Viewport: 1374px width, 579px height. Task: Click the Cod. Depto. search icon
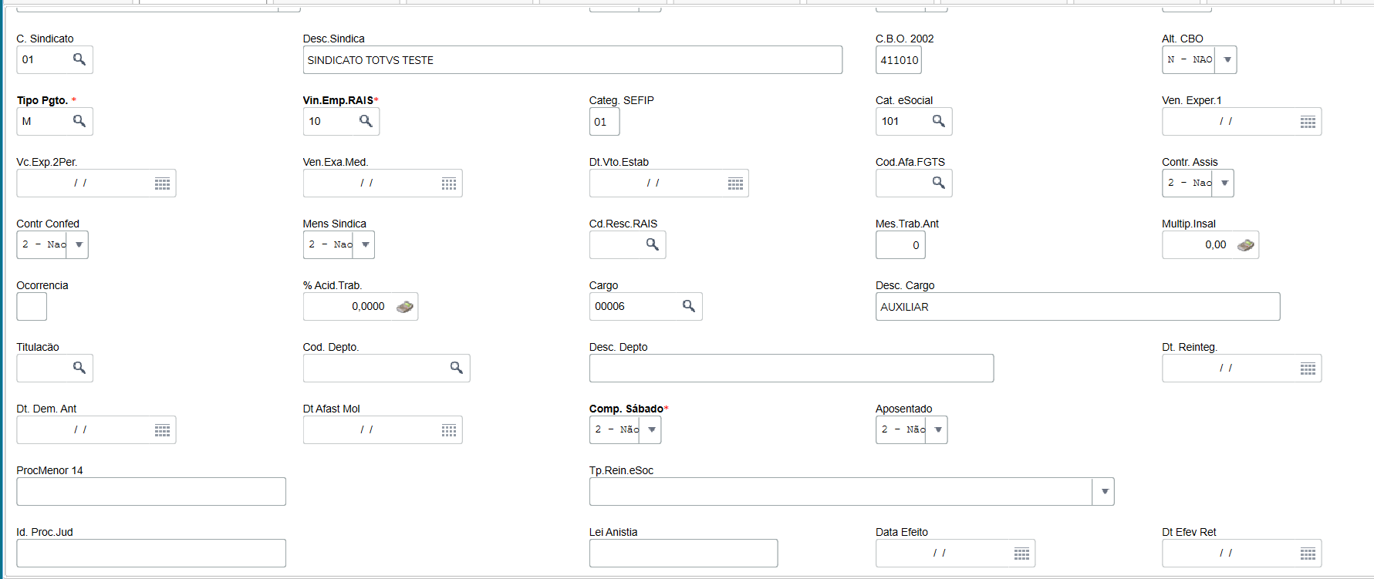pyautogui.click(x=457, y=368)
